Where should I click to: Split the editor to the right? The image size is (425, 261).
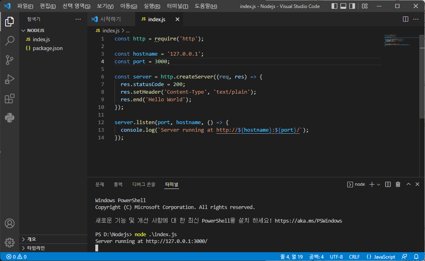[x=405, y=19]
